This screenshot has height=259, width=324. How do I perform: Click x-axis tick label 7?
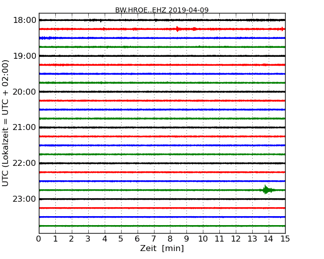point(154,239)
